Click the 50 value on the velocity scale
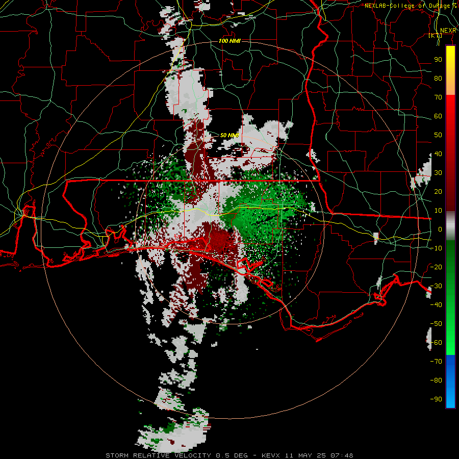The height and width of the screenshot is (459, 459). coord(438,135)
